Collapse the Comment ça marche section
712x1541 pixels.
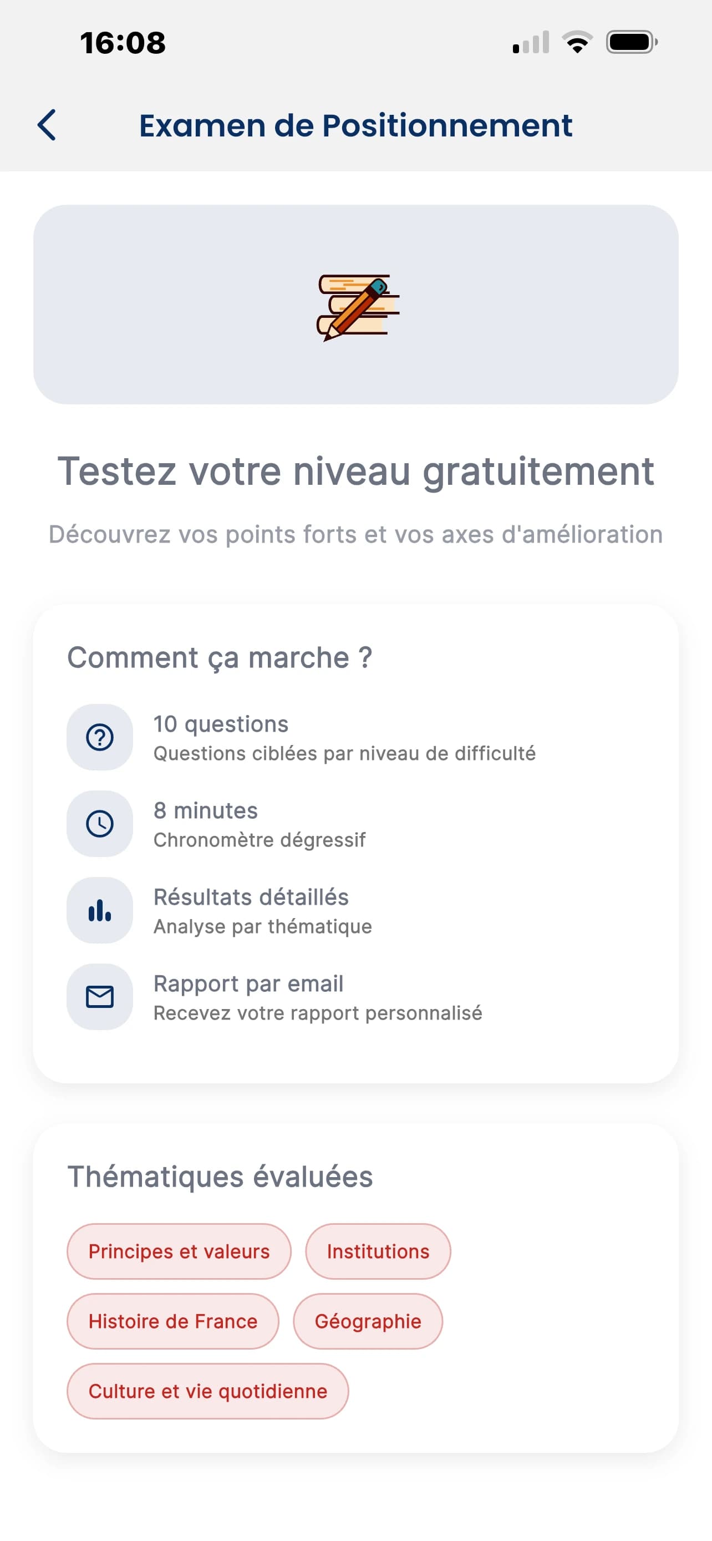click(220, 657)
